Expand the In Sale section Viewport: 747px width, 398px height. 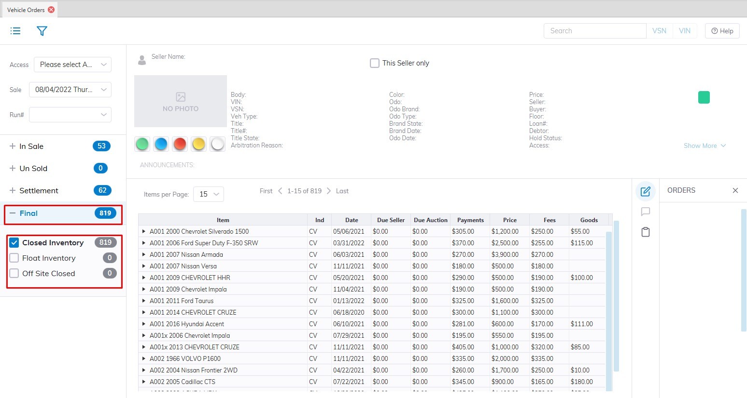[13, 146]
